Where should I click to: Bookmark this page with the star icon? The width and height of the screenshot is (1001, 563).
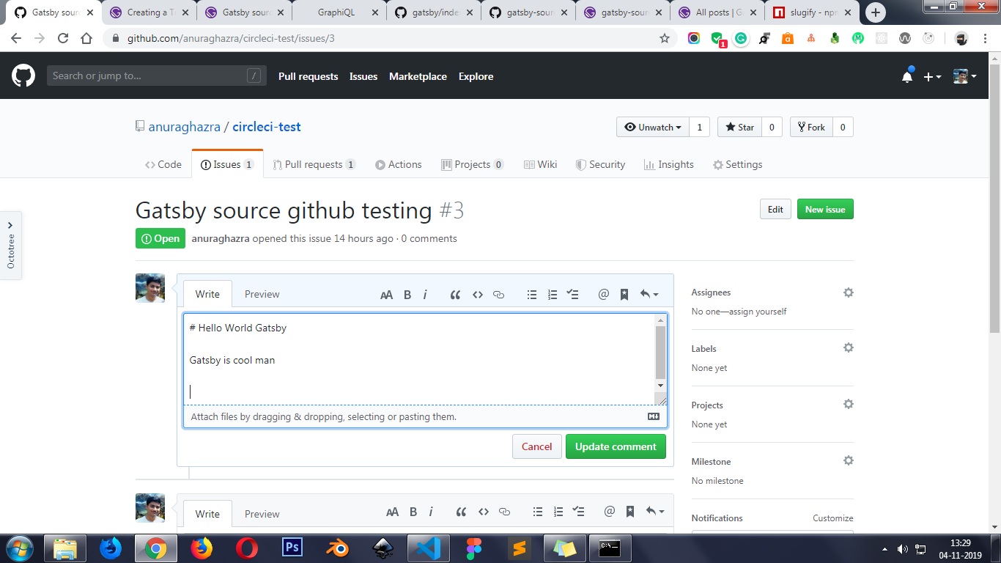click(665, 38)
